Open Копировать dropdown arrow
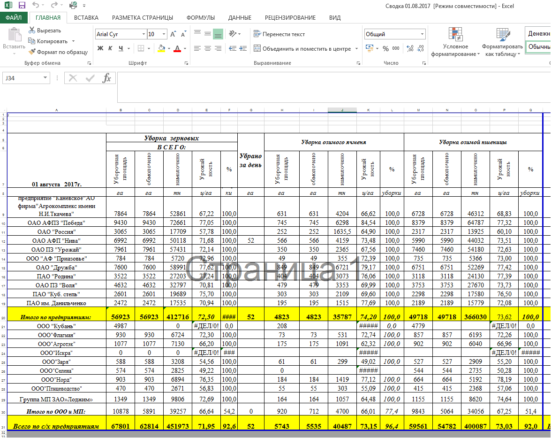 point(74,41)
